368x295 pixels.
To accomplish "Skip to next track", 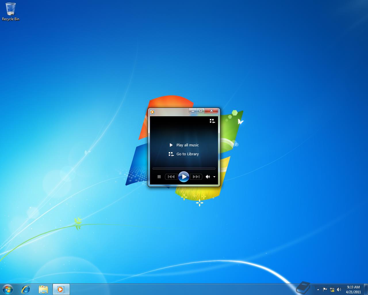I will click(x=196, y=177).
